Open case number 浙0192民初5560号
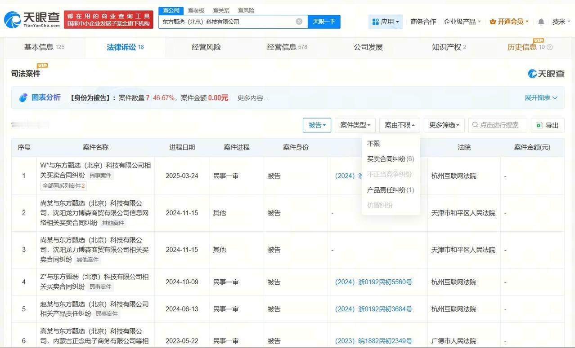Viewport: 575px width, 348px height. coord(373,282)
